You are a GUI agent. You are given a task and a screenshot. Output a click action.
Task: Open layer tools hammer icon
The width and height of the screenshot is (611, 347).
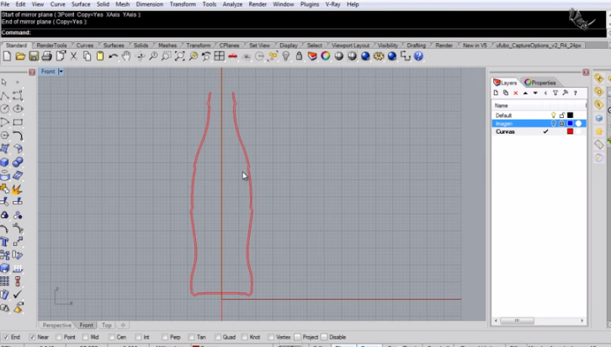[565, 93]
